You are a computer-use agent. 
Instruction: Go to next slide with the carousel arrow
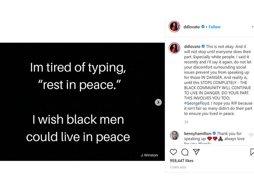coord(158,102)
